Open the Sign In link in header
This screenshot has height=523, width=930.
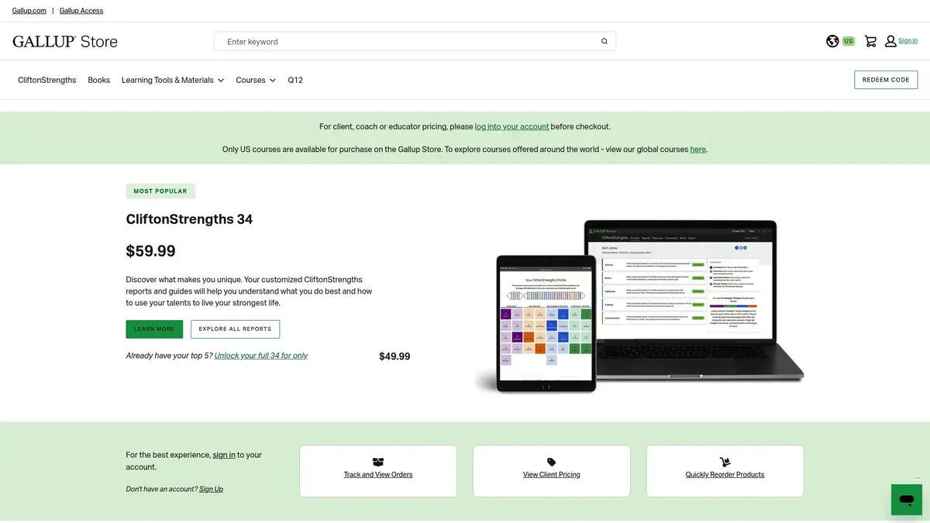point(908,41)
